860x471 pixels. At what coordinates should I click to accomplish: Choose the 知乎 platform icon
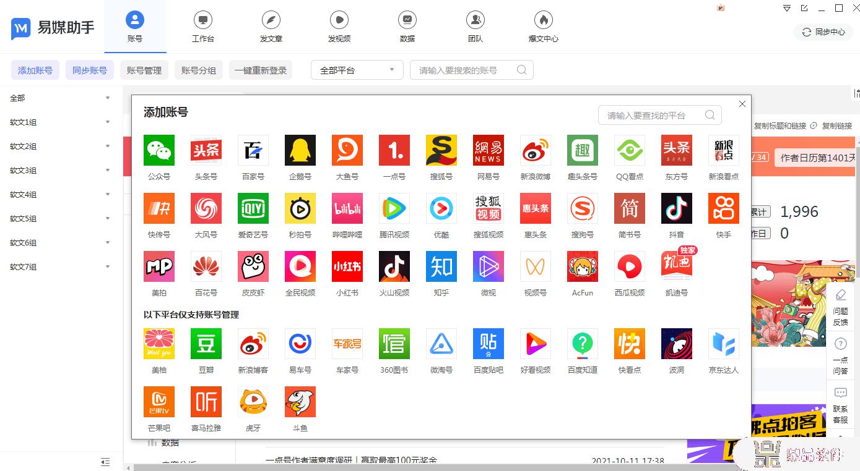(x=441, y=266)
